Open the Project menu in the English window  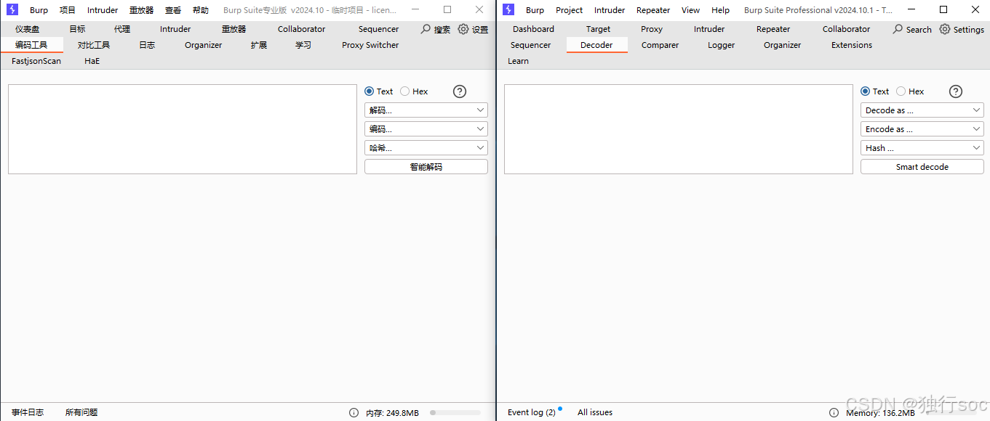point(570,10)
